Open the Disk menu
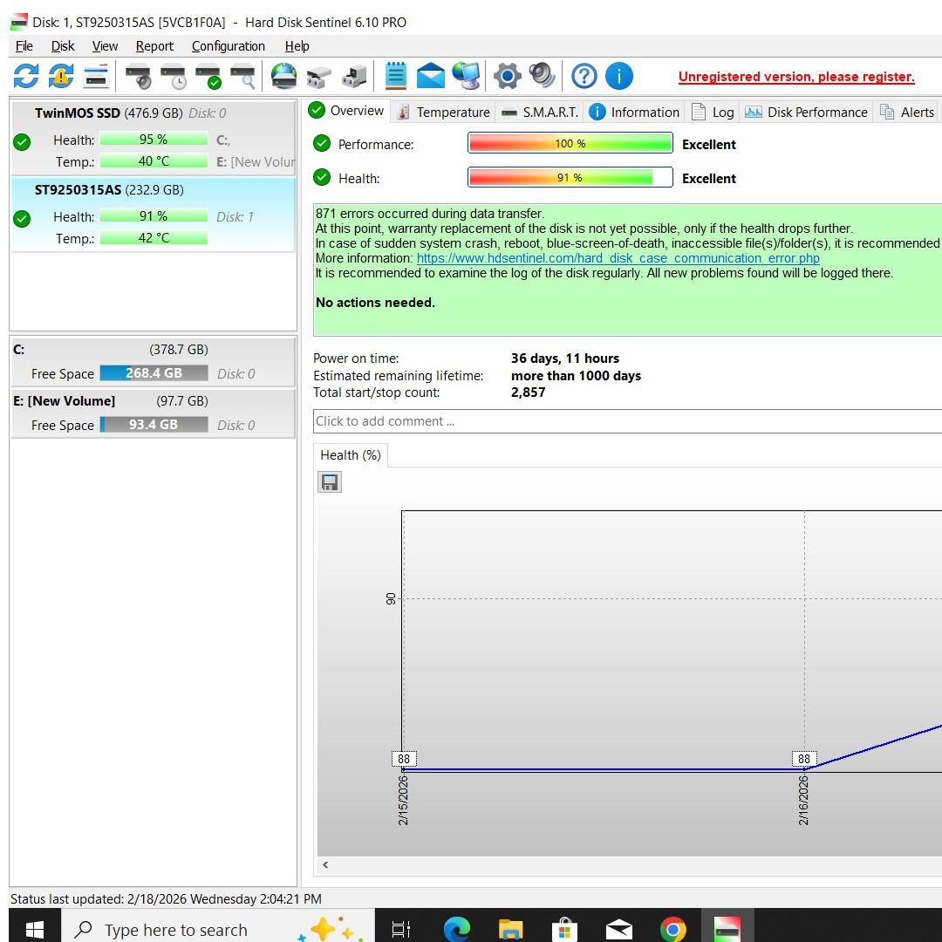Screen dimensions: 942x942 pyautogui.click(x=63, y=46)
